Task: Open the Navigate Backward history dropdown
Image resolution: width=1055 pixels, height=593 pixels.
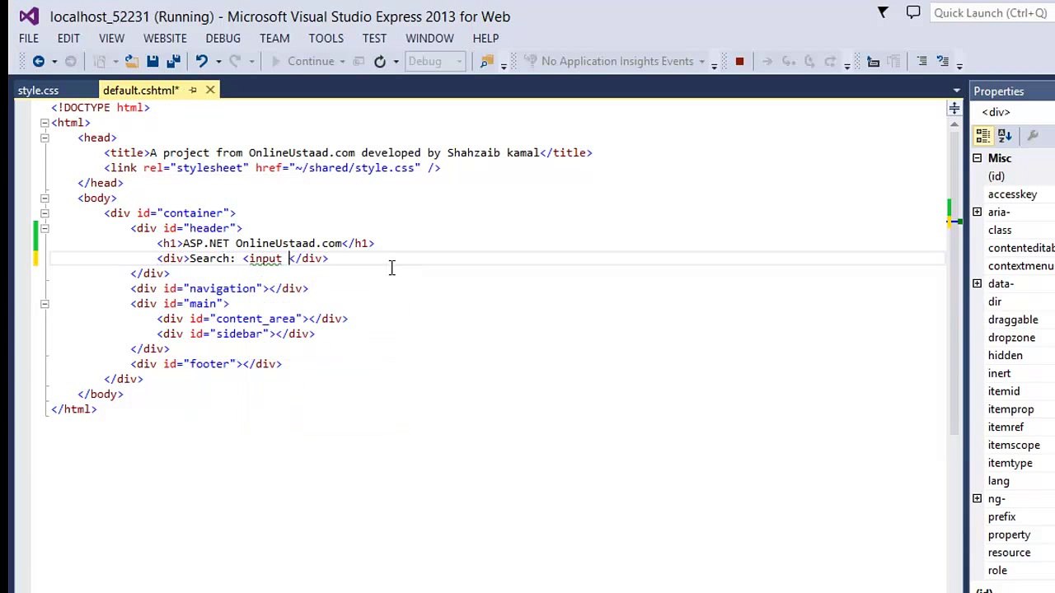Action: (54, 61)
